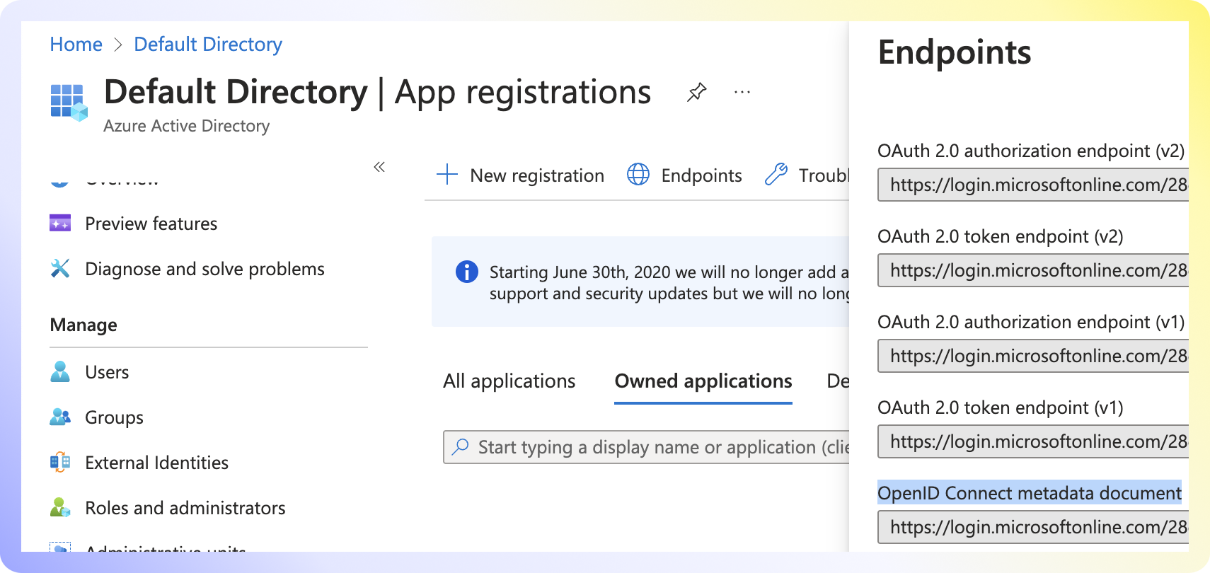Open Groups under Manage

(114, 417)
